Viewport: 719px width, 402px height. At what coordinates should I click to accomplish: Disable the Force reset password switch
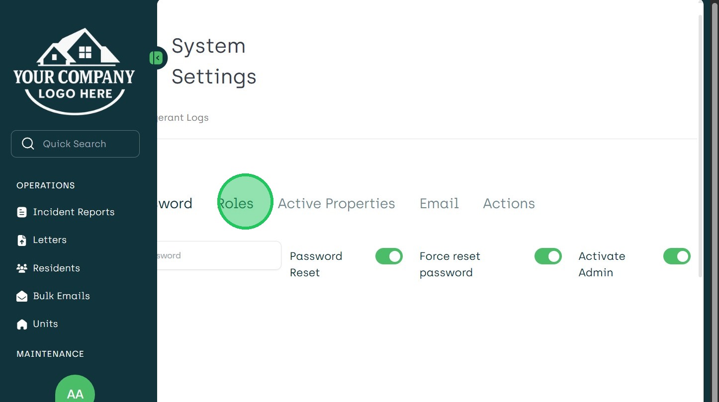pos(548,256)
